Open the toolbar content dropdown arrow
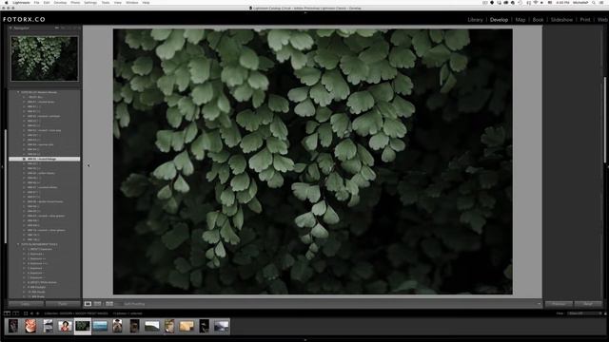 pos(540,304)
